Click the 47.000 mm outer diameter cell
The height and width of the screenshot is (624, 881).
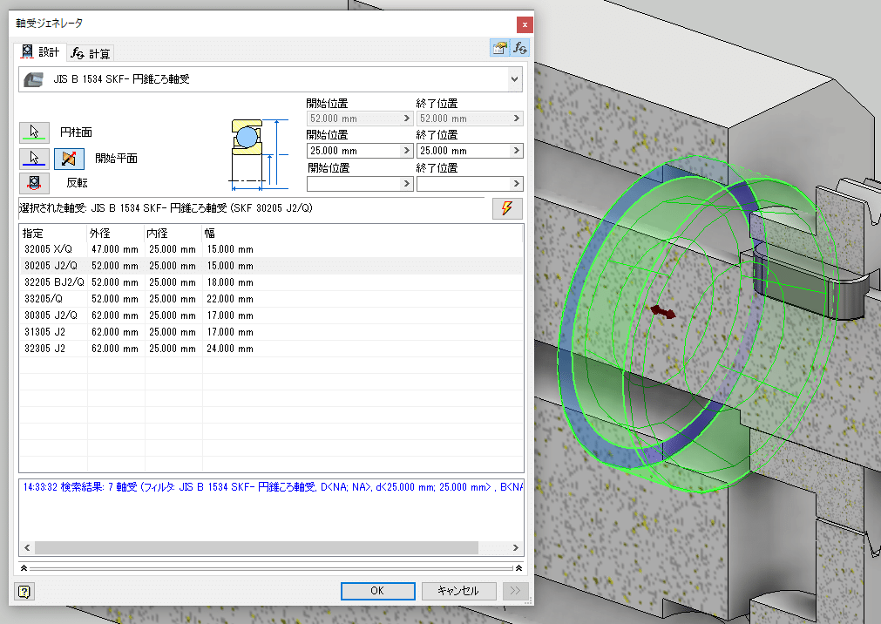(x=115, y=249)
